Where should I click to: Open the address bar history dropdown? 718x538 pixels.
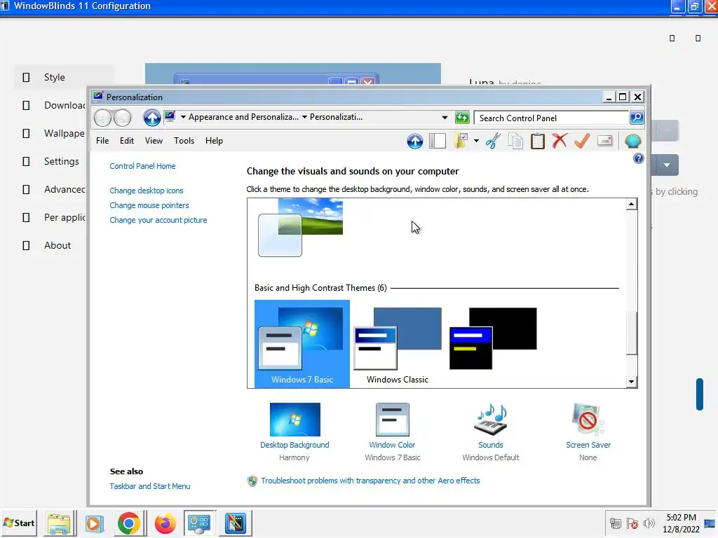445,118
